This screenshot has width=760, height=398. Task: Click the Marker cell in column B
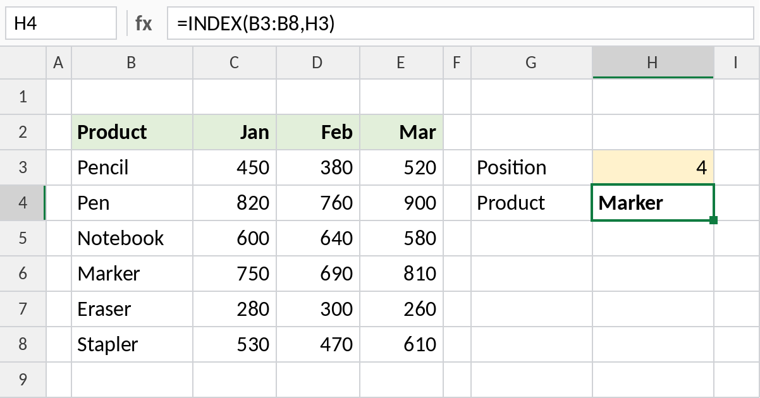coord(132,274)
